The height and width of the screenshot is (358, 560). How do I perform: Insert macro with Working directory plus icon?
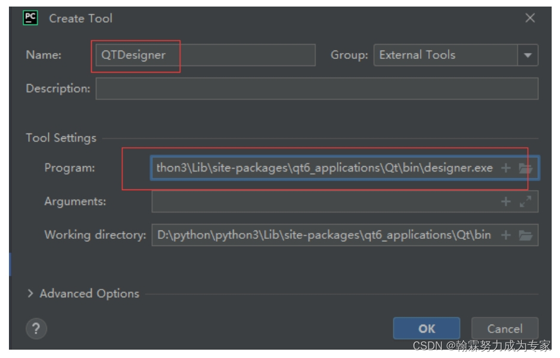pyautogui.click(x=505, y=235)
